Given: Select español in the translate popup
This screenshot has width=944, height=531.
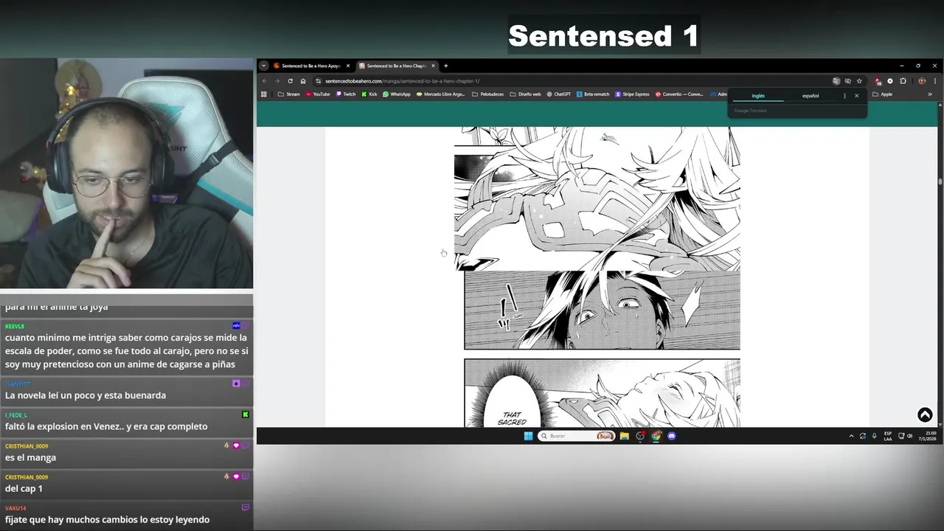Looking at the screenshot, I should tap(811, 96).
